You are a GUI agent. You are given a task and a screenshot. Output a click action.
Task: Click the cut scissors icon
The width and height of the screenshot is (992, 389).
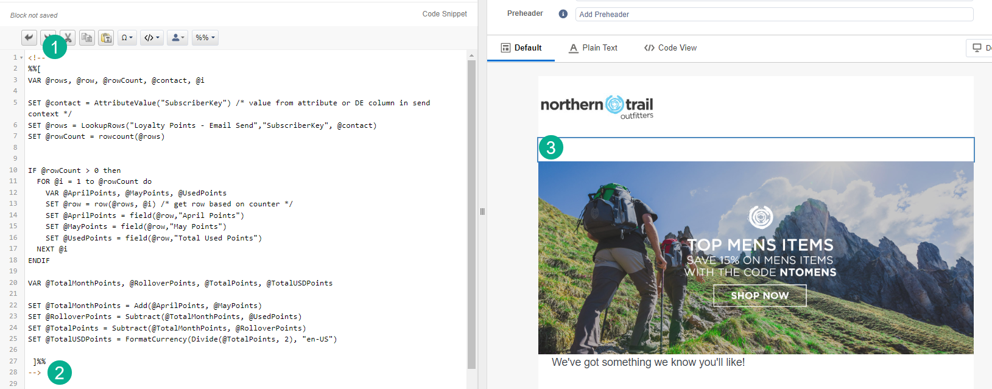coord(68,38)
